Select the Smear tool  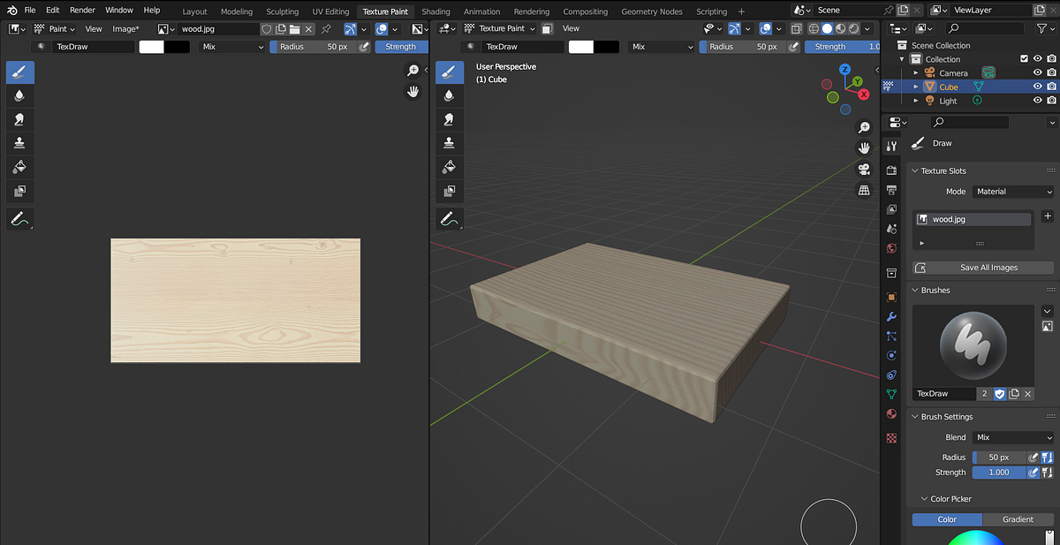pyautogui.click(x=19, y=118)
